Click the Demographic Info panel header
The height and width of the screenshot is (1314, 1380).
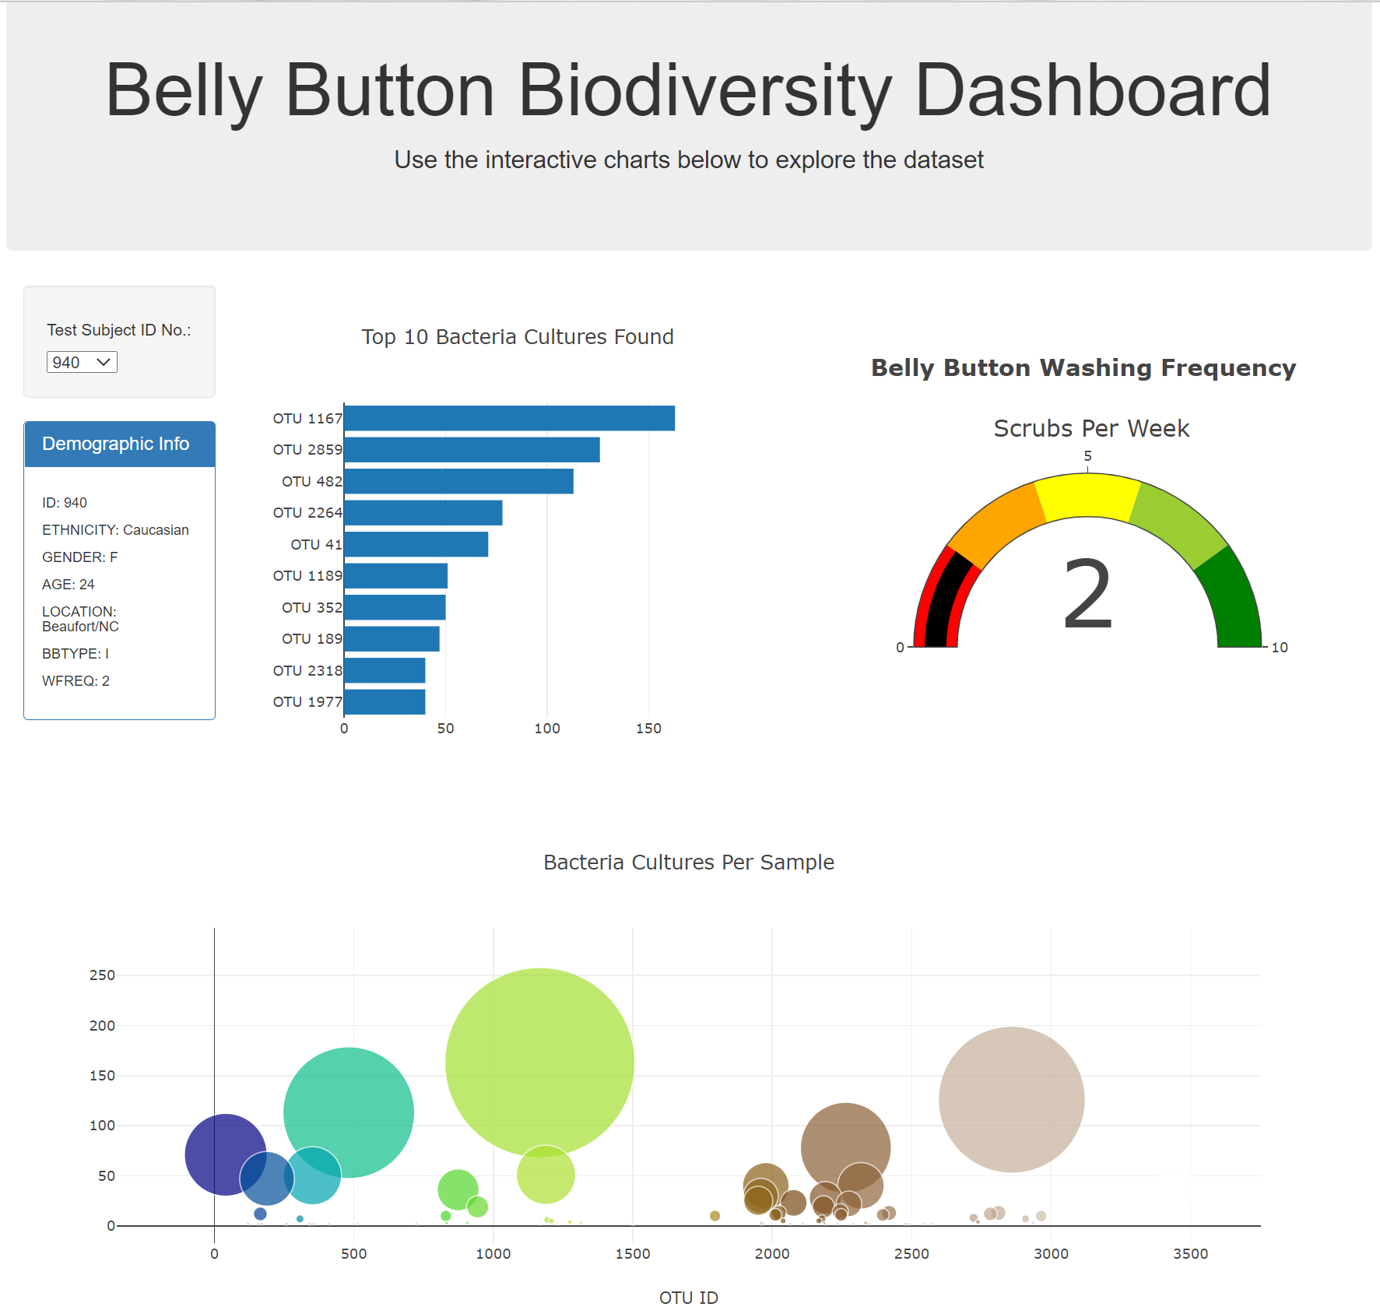click(118, 444)
